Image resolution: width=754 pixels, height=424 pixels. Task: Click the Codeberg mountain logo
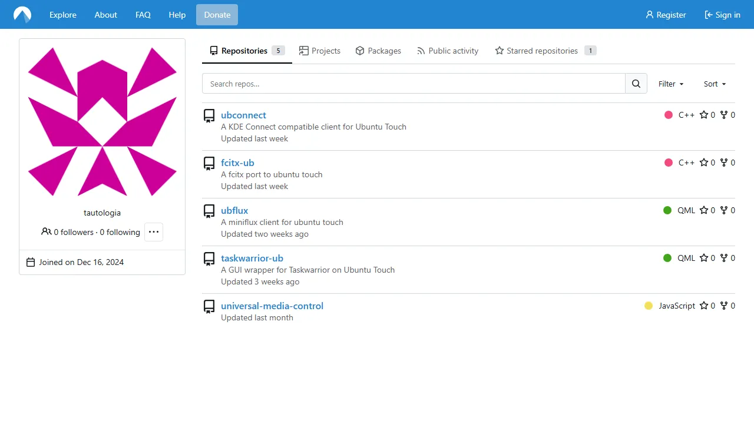(x=22, y=15)
